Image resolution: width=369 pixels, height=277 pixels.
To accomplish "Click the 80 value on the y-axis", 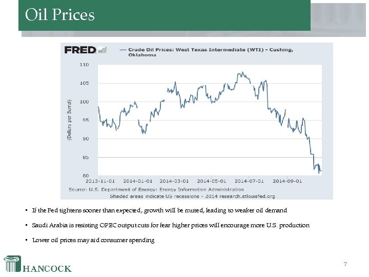I will coord(85,175).
